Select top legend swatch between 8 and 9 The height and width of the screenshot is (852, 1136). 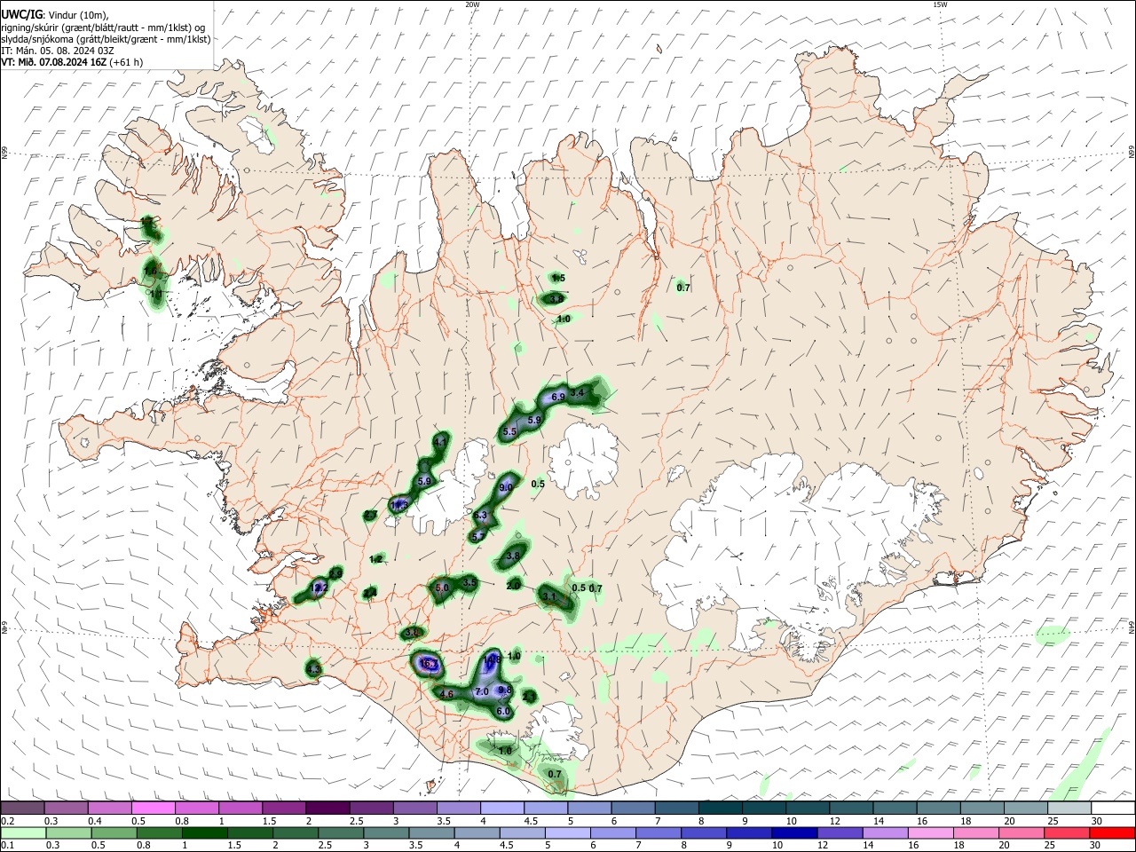pyautogui.click(x=721, y=808)
